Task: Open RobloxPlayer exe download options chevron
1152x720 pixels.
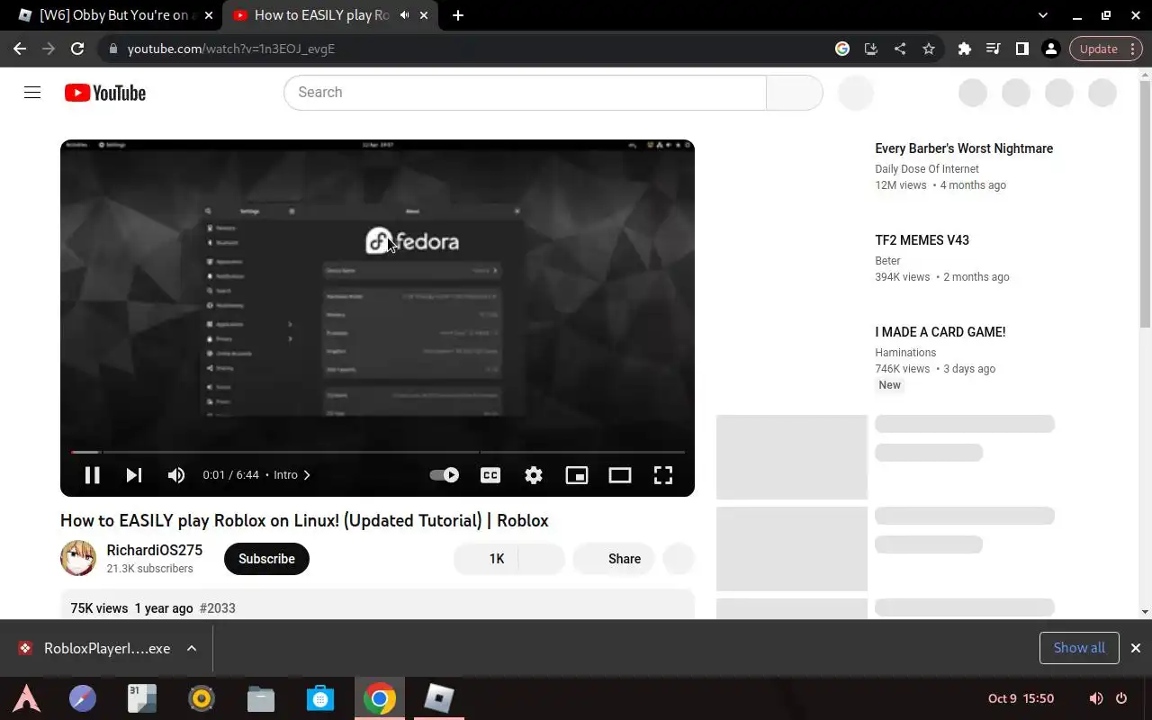Action: tap(192, 648)
